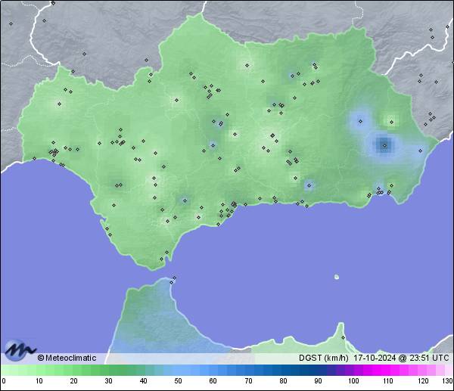Click the 30 km/h green legend color

(108, 370)
